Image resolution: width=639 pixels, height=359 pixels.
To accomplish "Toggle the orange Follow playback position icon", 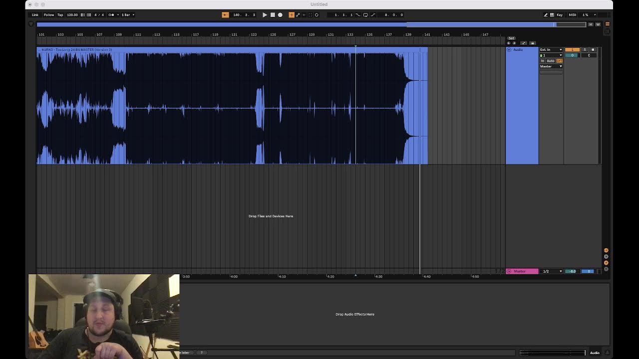I will coord(225,15).
